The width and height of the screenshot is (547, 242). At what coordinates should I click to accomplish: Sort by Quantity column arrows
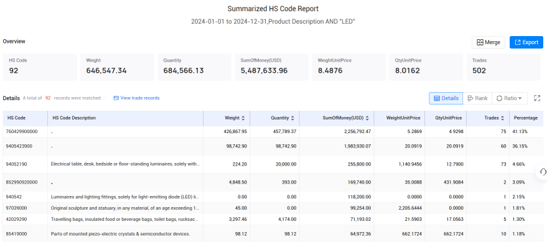tap(292, 118)
